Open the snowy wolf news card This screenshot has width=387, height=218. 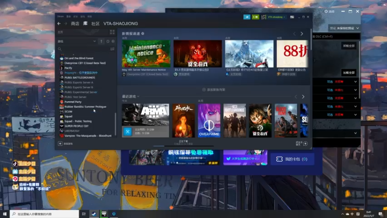pyautogui.click(x=249, y=54)
